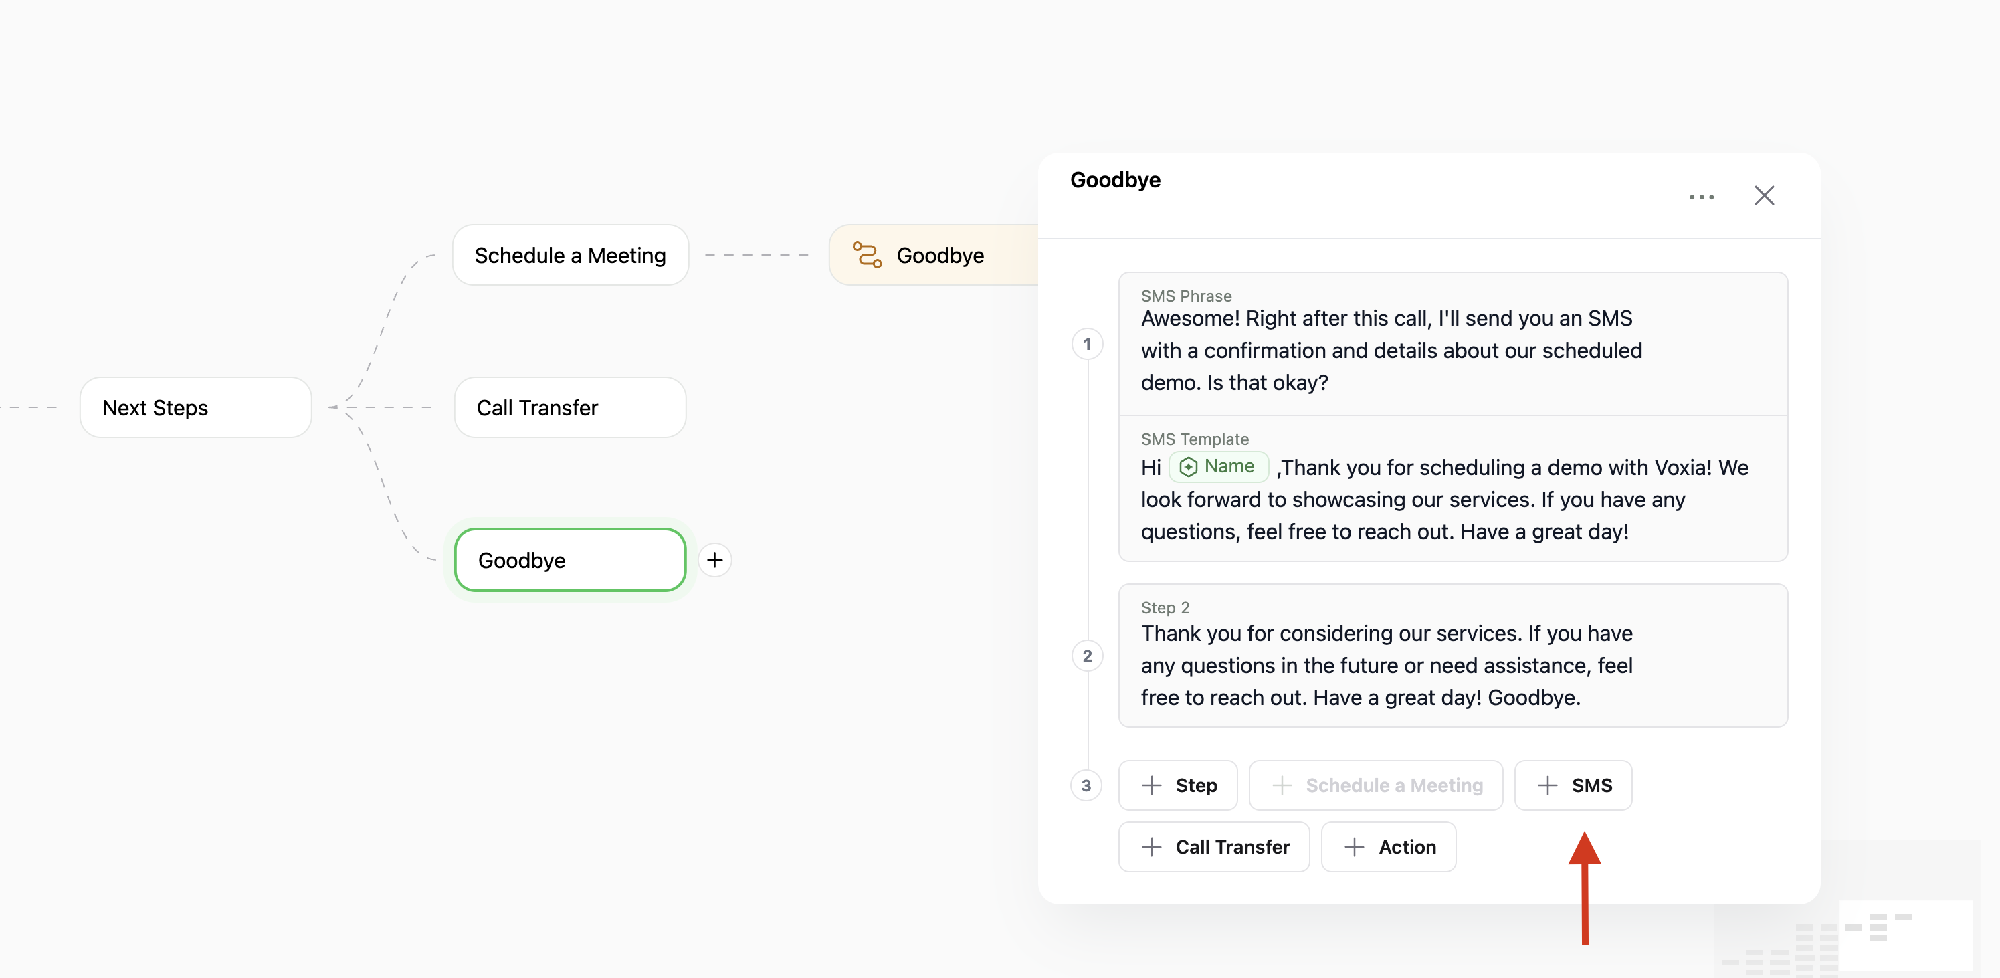Viewport: 2000px width, 978px height.
Task: Click the Name variable chip in the SMS Template
Action: point(1218,466)
